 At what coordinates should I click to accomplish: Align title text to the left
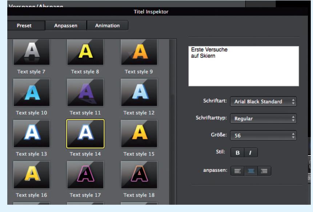point(237,171)
